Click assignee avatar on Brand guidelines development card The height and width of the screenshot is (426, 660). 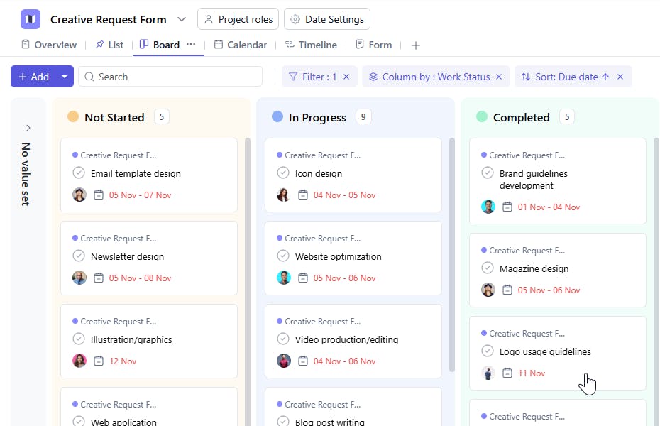[488, 207]
